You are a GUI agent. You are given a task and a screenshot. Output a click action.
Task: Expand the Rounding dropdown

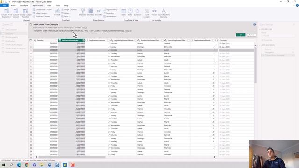[x=110, y=13]
